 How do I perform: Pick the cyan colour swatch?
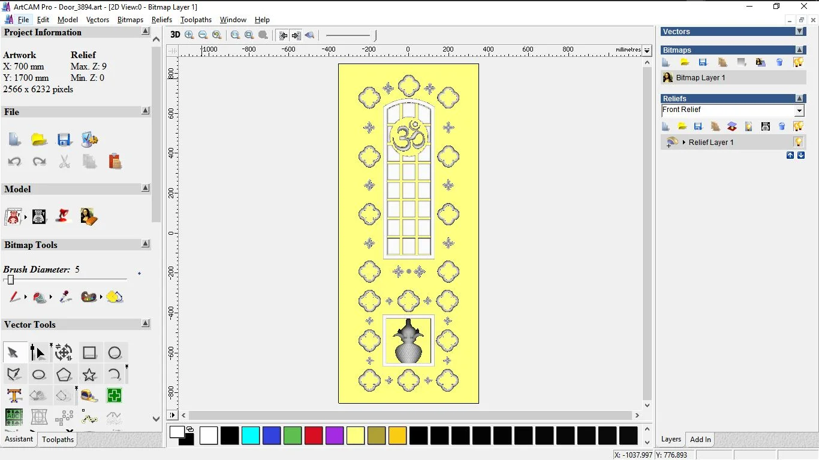click(x=250, y=435)
